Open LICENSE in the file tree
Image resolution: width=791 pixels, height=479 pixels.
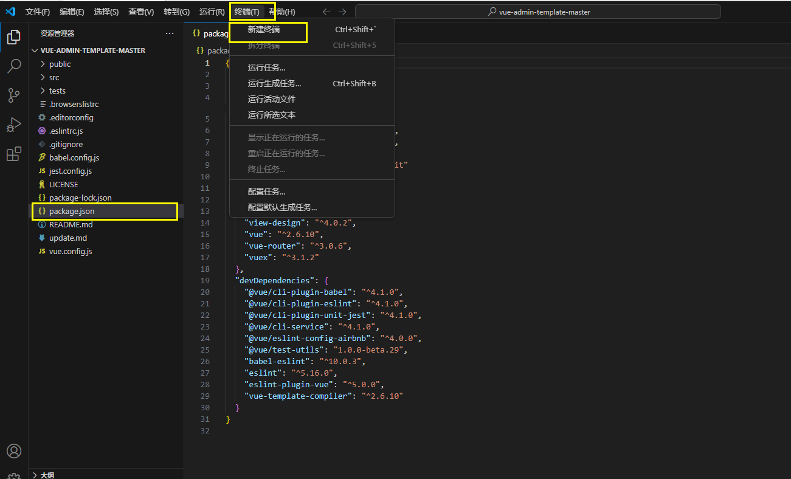[106, 184]
